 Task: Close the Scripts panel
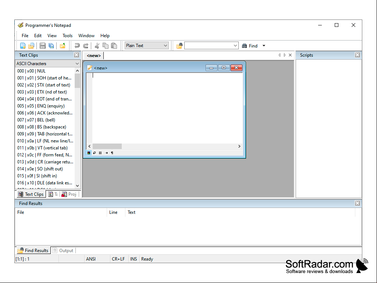[358, 55]
